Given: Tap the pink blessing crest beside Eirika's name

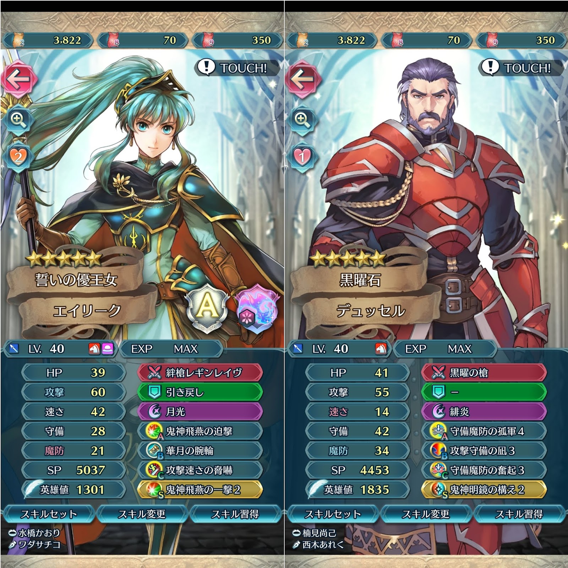Looking at the screenshot, I should (x=257, y=307).
